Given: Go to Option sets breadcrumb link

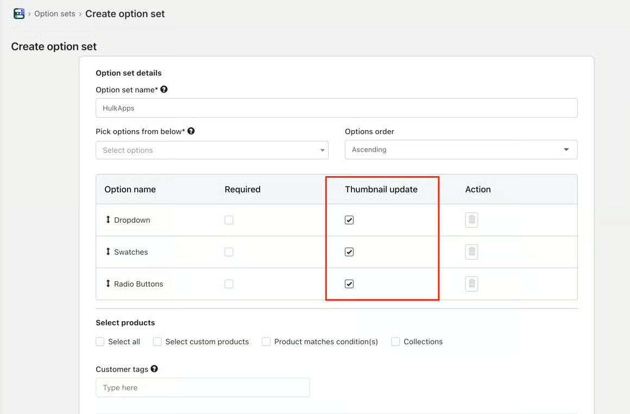Looking at the screenshot, I should 55,14.
